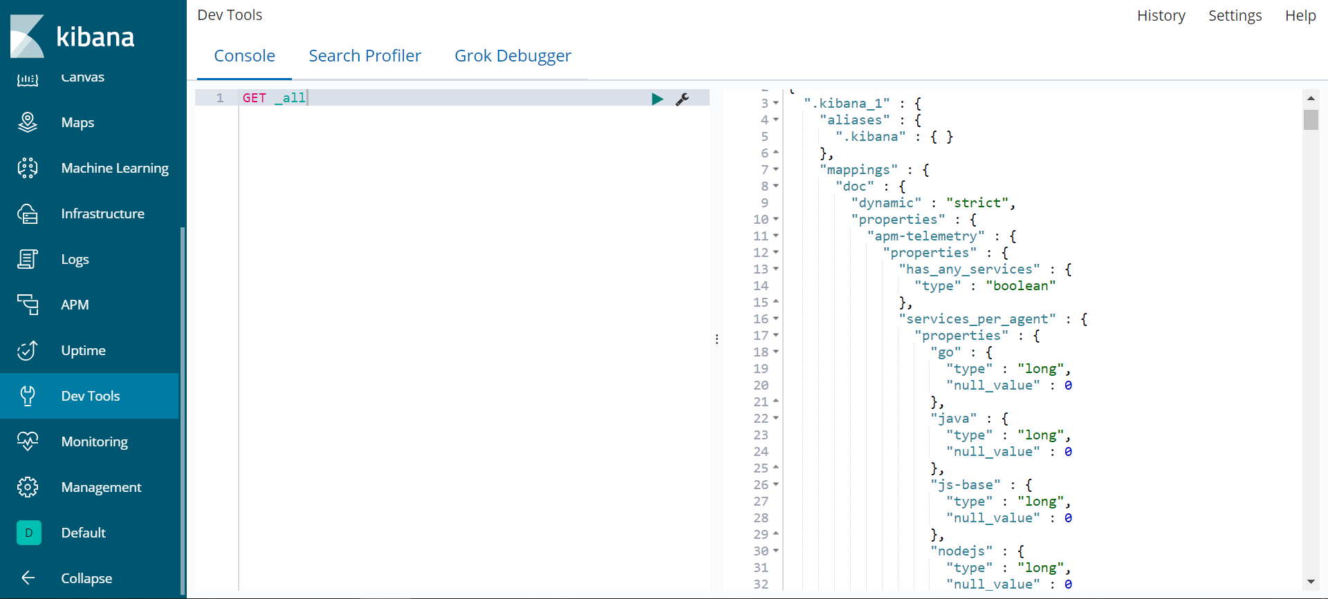Image resolution: width=1328 pixels, height=599 pixels.
Task: Open the Monitoring heartbeat icon
Action: click(x=28, y=441)
